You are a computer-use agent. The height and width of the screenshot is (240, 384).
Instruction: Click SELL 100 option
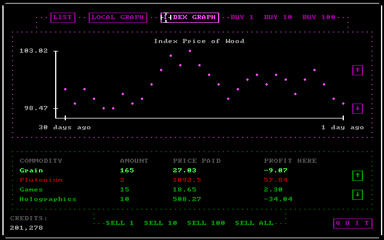click(x=206, y=223)
